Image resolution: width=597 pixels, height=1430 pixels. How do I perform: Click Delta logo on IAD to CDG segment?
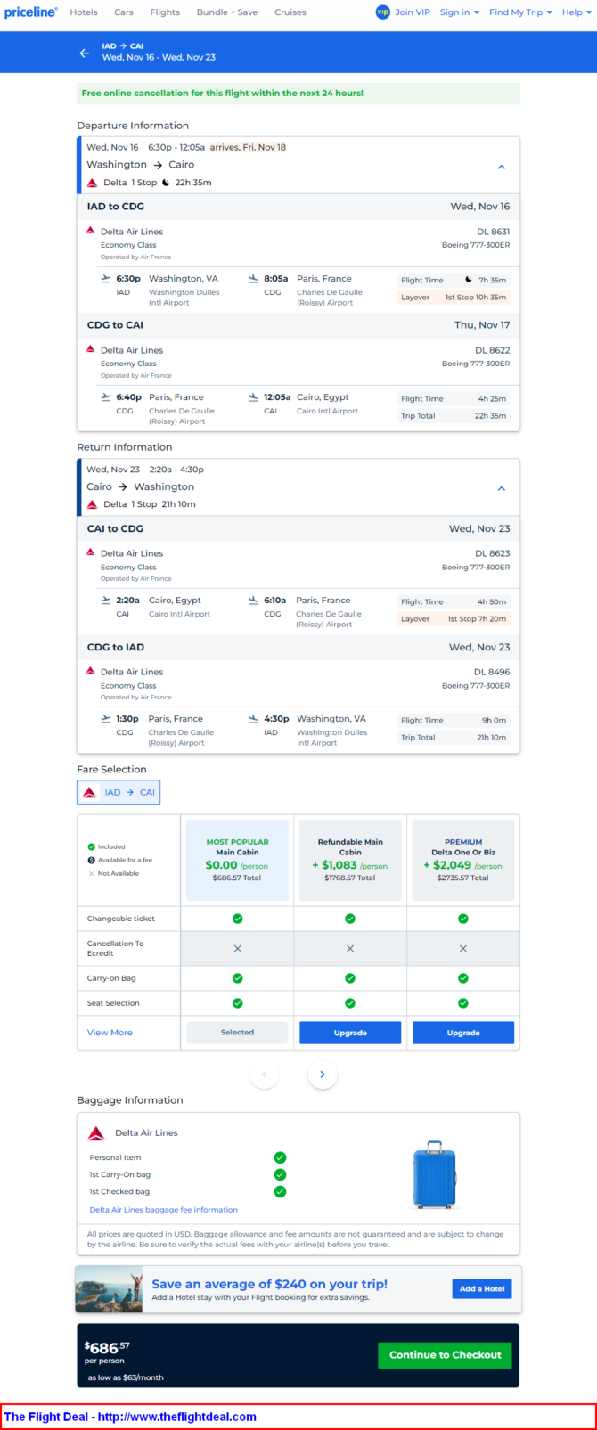(90, 231)
